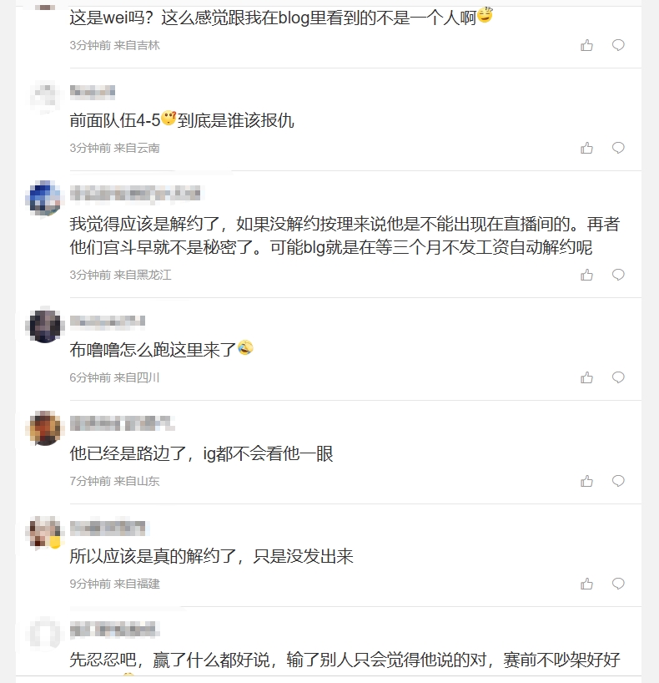This screenshot has height=683, width=659.
Task: Like the '所以应该是真的解约了' comment
Action: [x=586, y=584]
